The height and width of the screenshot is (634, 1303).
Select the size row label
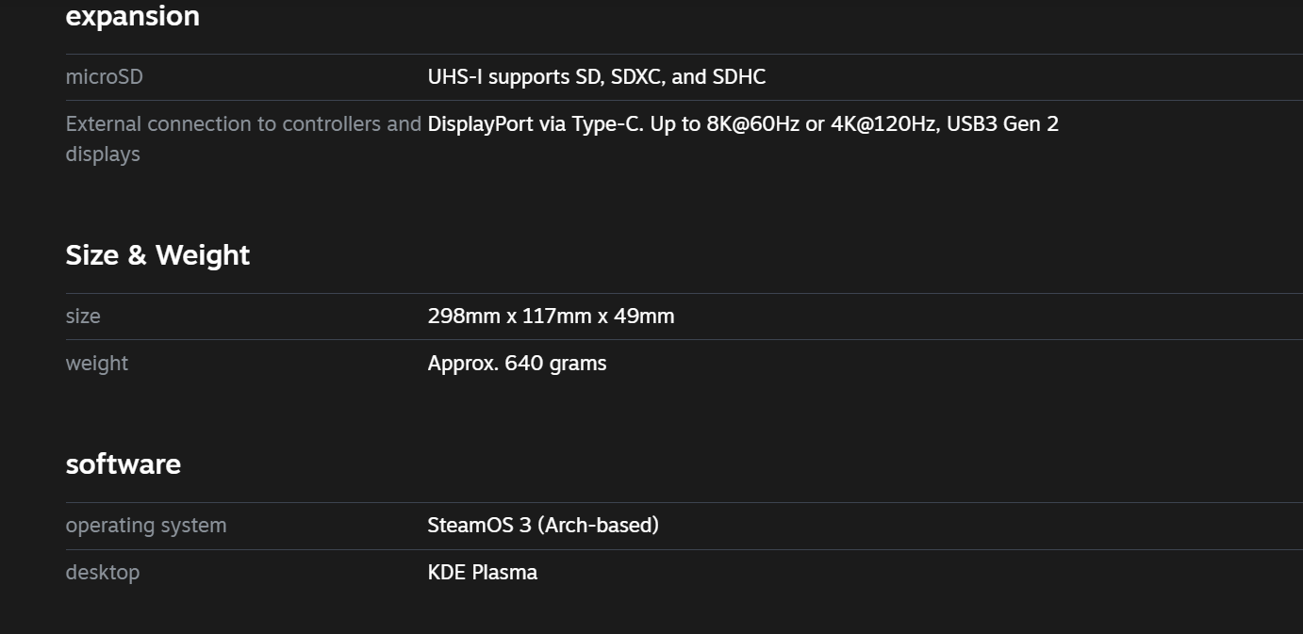click(83, 317)
